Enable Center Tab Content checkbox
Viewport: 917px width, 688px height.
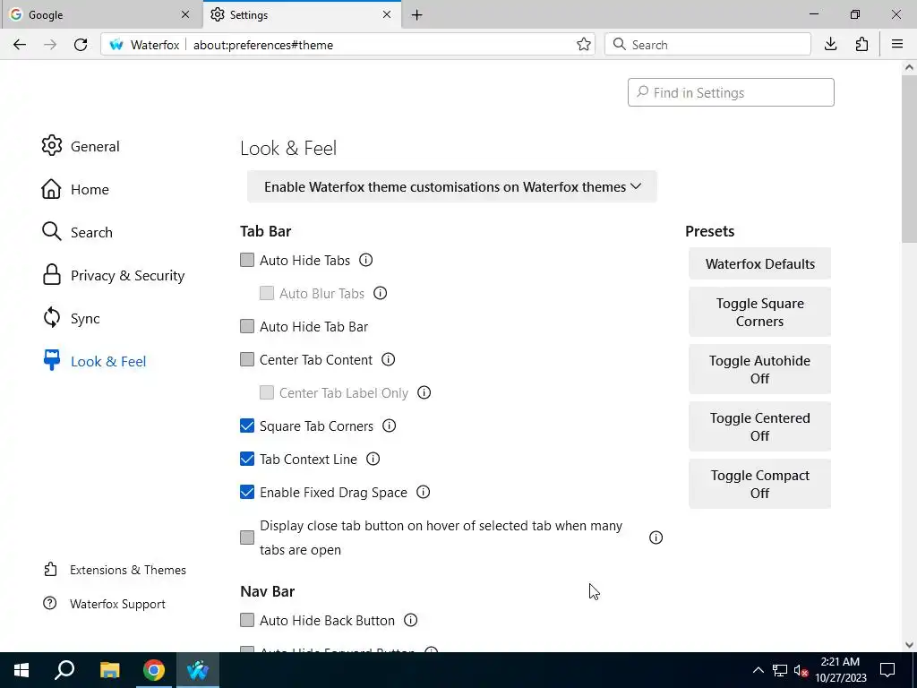point(247,359)
